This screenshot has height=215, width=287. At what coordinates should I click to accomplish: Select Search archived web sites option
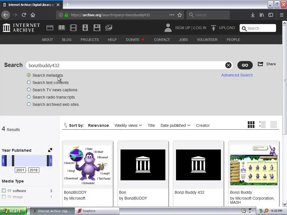point(29,104)
